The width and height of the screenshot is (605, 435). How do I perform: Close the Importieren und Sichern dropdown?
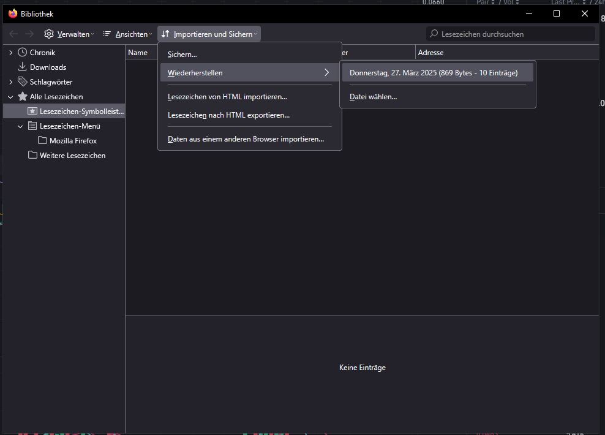[x=209, y=34]
